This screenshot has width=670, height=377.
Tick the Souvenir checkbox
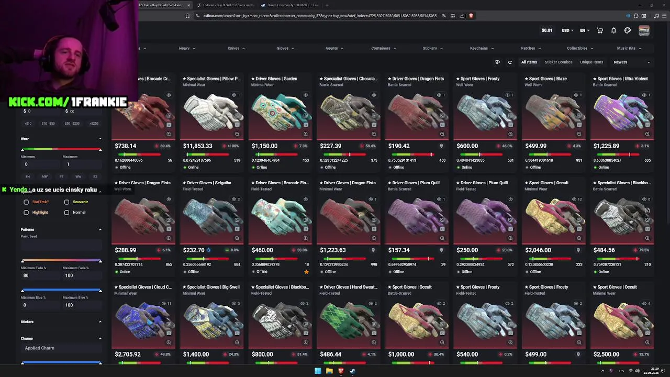click(x=66, y=202)
